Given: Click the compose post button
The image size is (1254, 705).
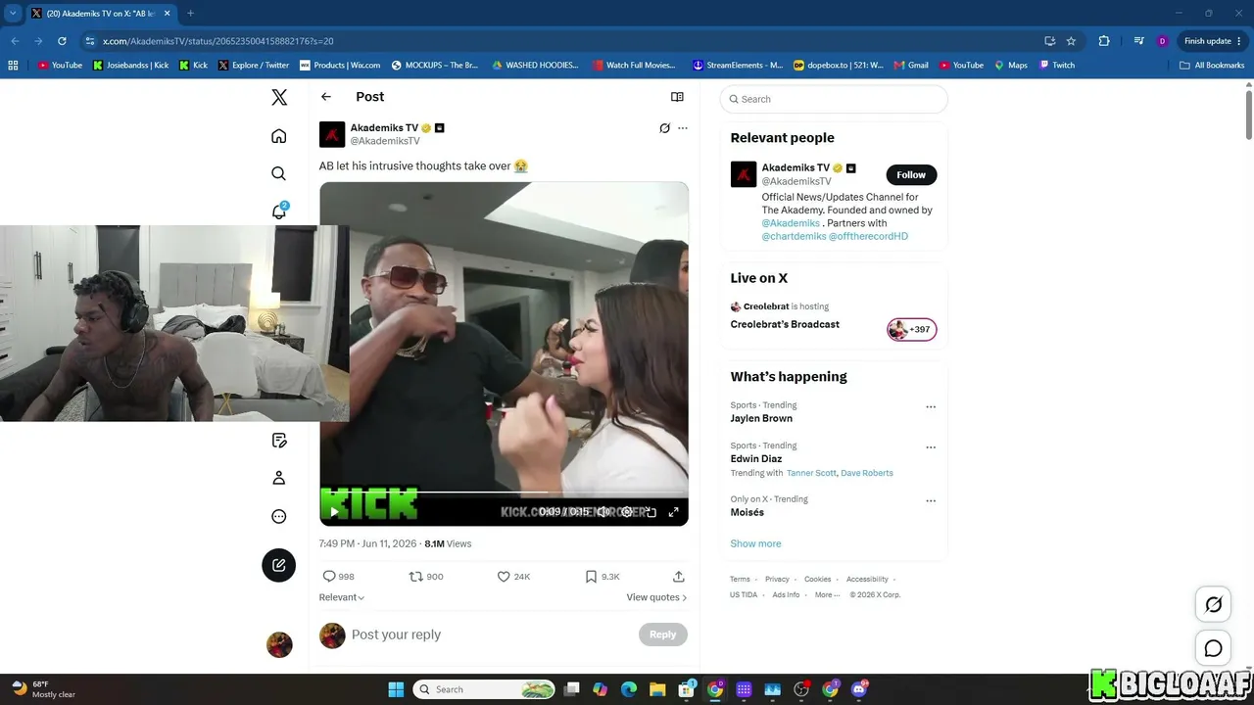Looking at the screenshot, I should tap(279, 565).
